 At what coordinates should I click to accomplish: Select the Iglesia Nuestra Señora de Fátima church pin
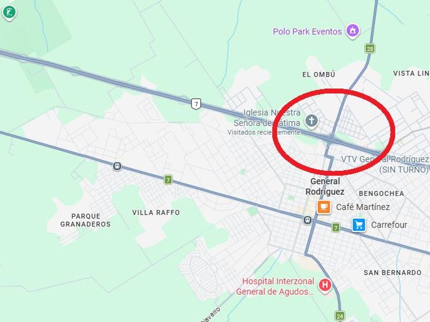[311, 121]
